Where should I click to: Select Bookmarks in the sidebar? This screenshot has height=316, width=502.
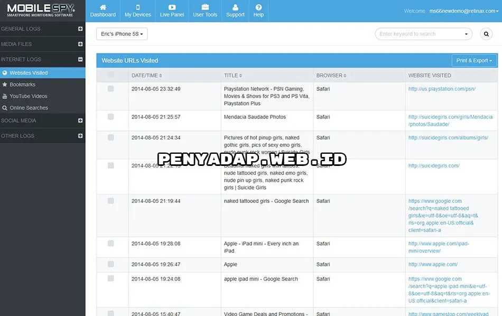coord(43,85)
